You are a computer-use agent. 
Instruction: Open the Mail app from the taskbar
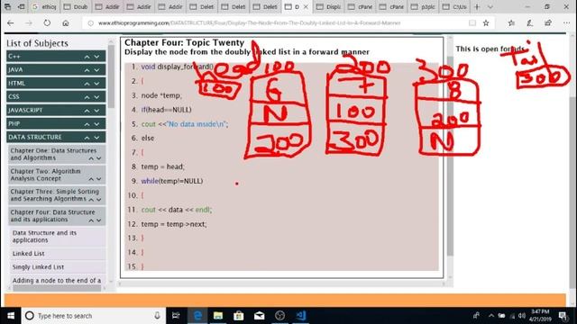tap(259, 316)
